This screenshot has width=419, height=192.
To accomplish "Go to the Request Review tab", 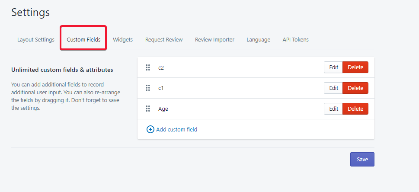I will 164,40.
